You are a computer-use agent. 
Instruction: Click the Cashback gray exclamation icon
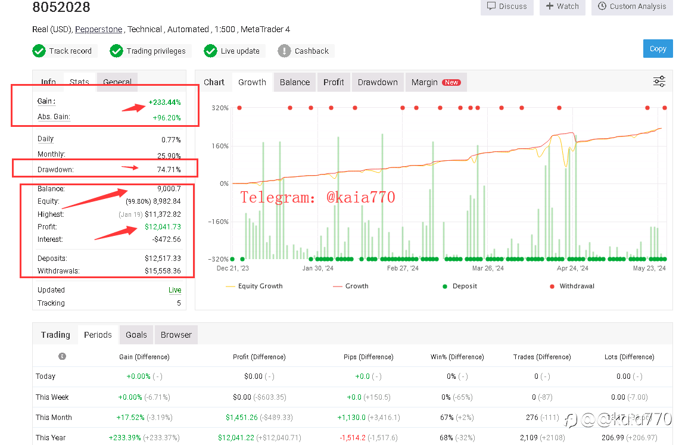click(285, 51)
